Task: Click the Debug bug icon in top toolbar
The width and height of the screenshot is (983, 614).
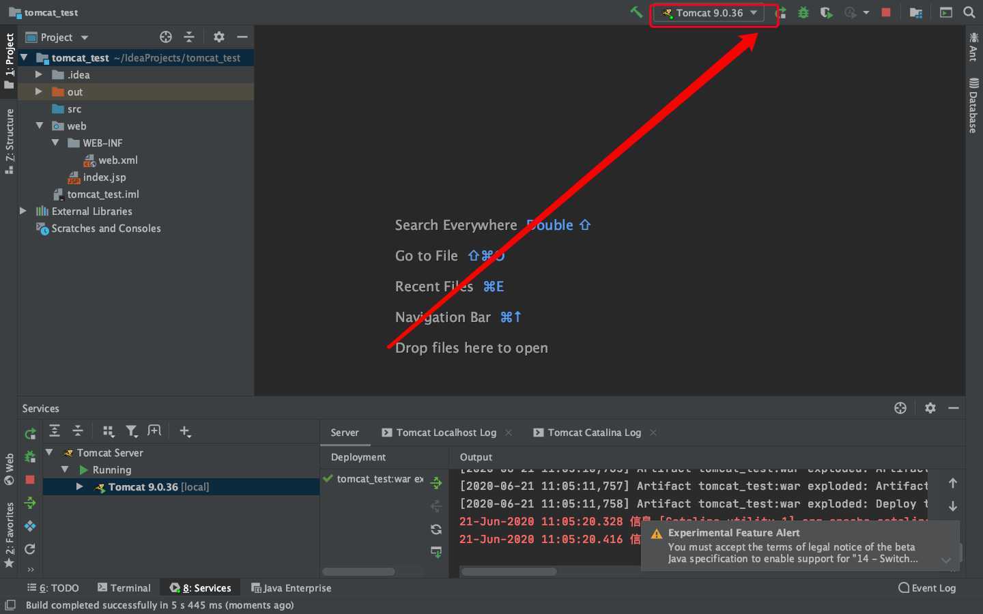Action: [803, 13]
